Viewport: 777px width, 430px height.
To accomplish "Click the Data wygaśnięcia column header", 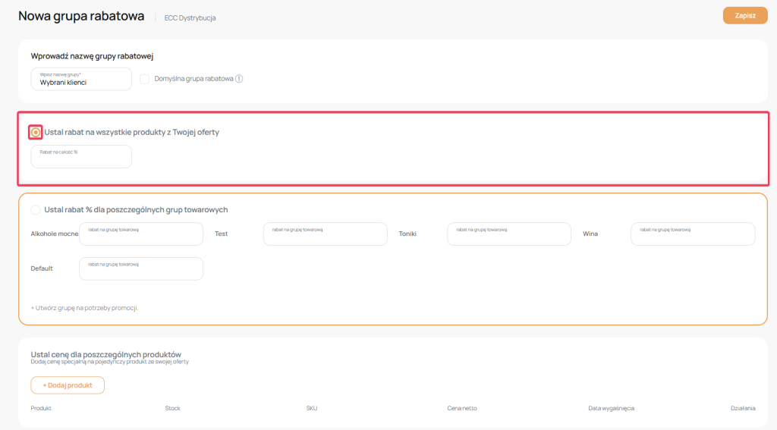I will (611, 408).
